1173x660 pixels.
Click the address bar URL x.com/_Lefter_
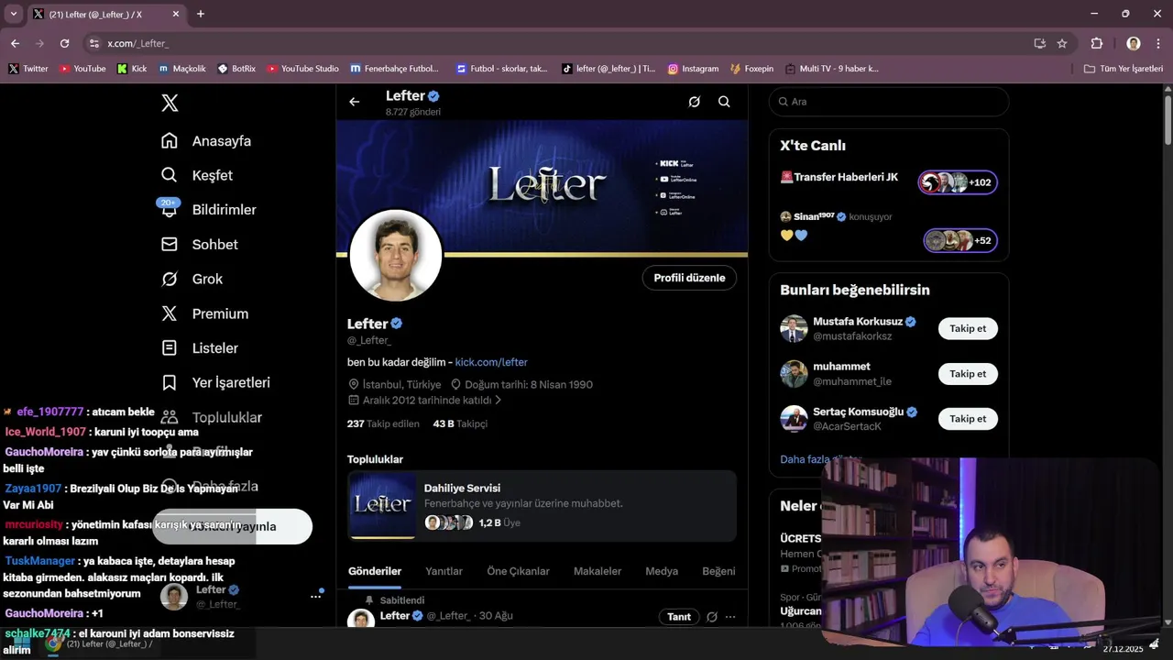137,43
